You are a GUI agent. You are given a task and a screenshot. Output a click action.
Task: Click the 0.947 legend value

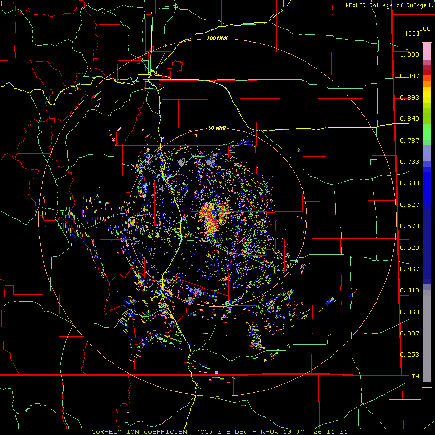tap(409, 76)
